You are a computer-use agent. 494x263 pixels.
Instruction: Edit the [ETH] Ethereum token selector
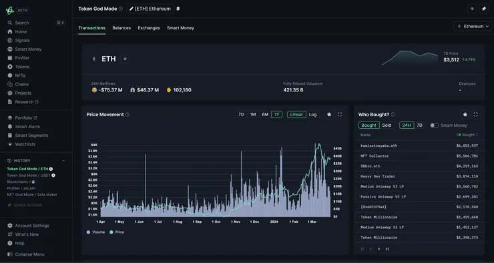pyautogui.click(x=150, y=9)
